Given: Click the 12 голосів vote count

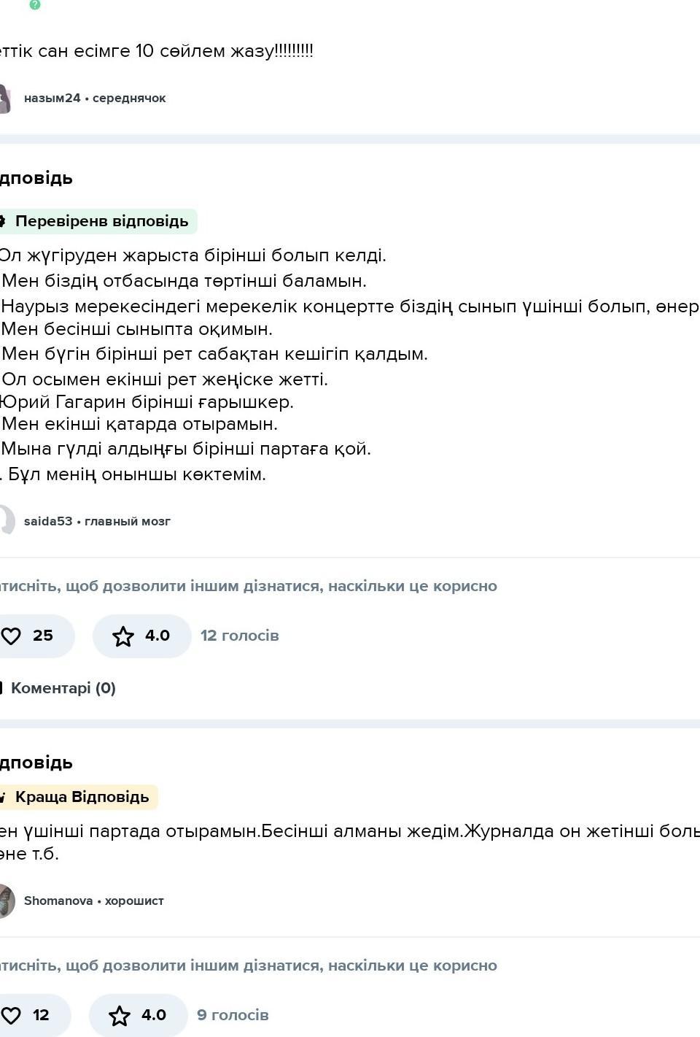Looking at the screenshot, I should pyautogui.click(x=239, y=636).
